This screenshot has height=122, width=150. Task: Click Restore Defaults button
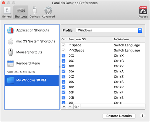[x=119, y=116]
